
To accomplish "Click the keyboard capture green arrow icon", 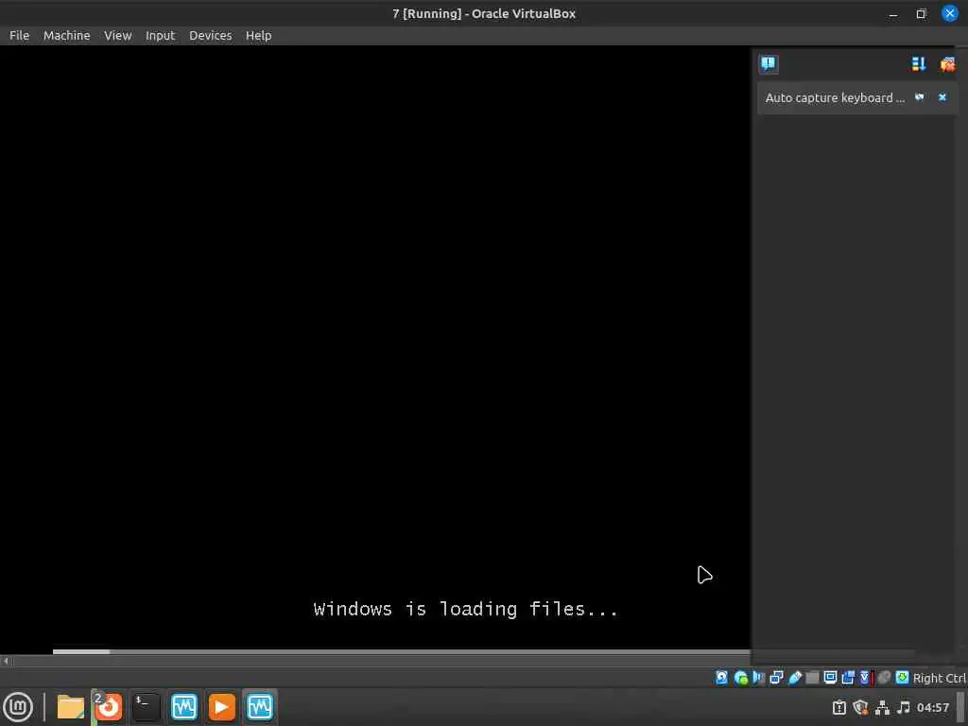I will tap(902, 678).
